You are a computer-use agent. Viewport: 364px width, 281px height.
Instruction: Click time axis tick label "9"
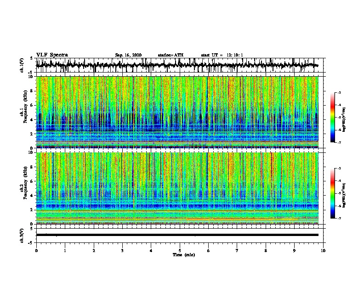[x=294, y=251]
